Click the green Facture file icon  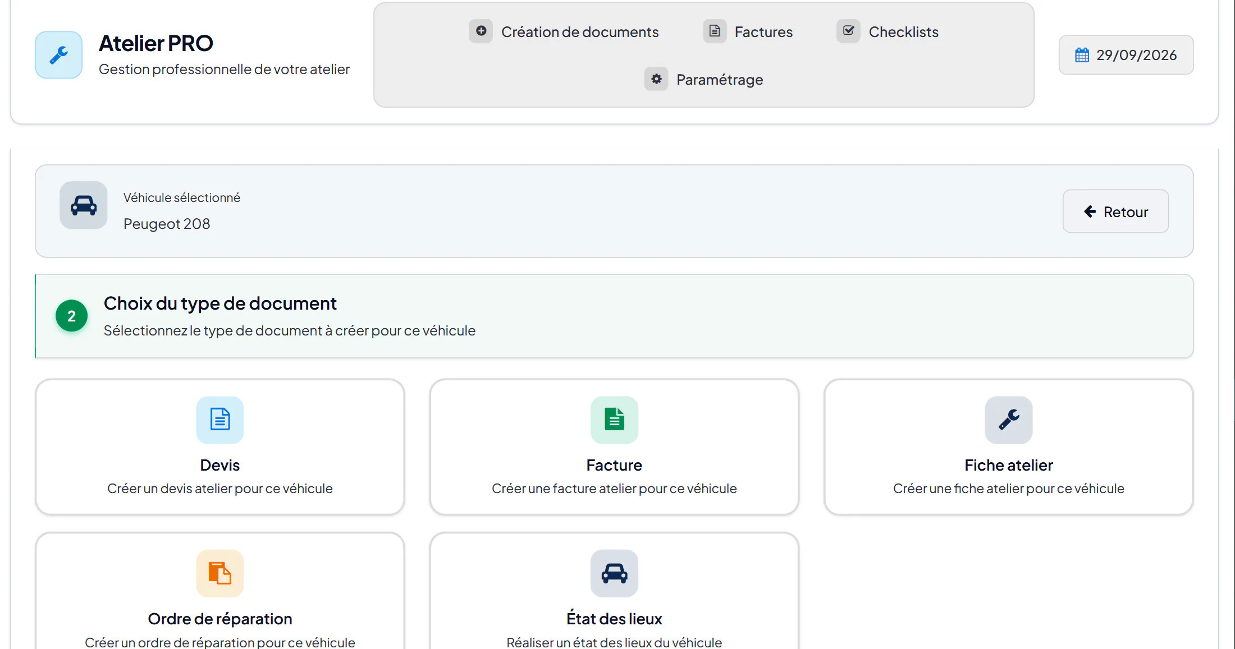click(x=614, y=420)
